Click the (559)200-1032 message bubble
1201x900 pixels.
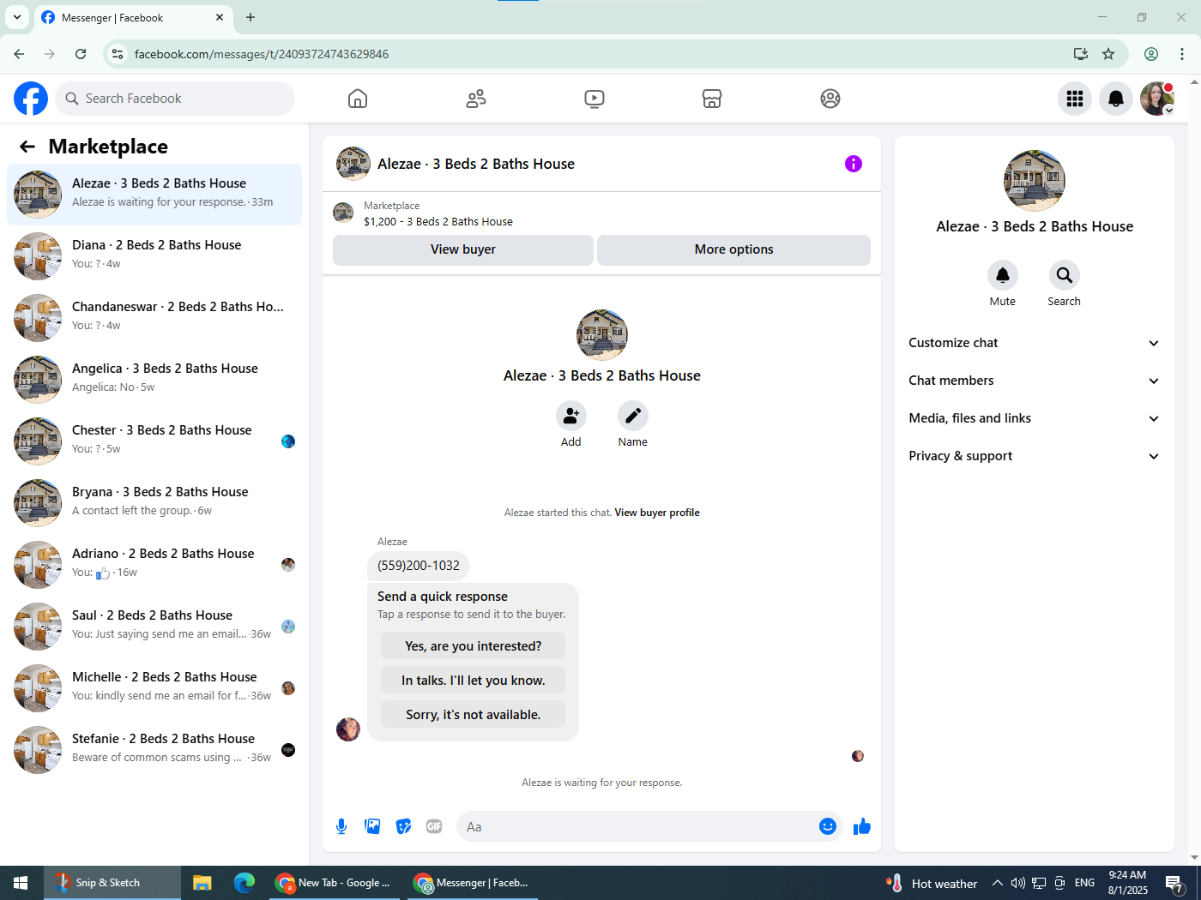[x=419, y=566]
